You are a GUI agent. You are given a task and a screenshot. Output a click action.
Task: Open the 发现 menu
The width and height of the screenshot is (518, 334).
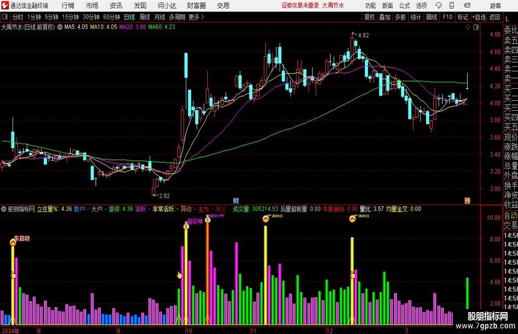[x=140, y=5]
